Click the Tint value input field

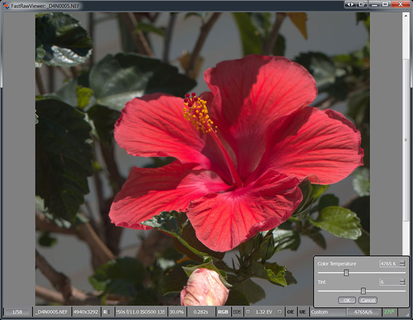click(x=388, y=282)
